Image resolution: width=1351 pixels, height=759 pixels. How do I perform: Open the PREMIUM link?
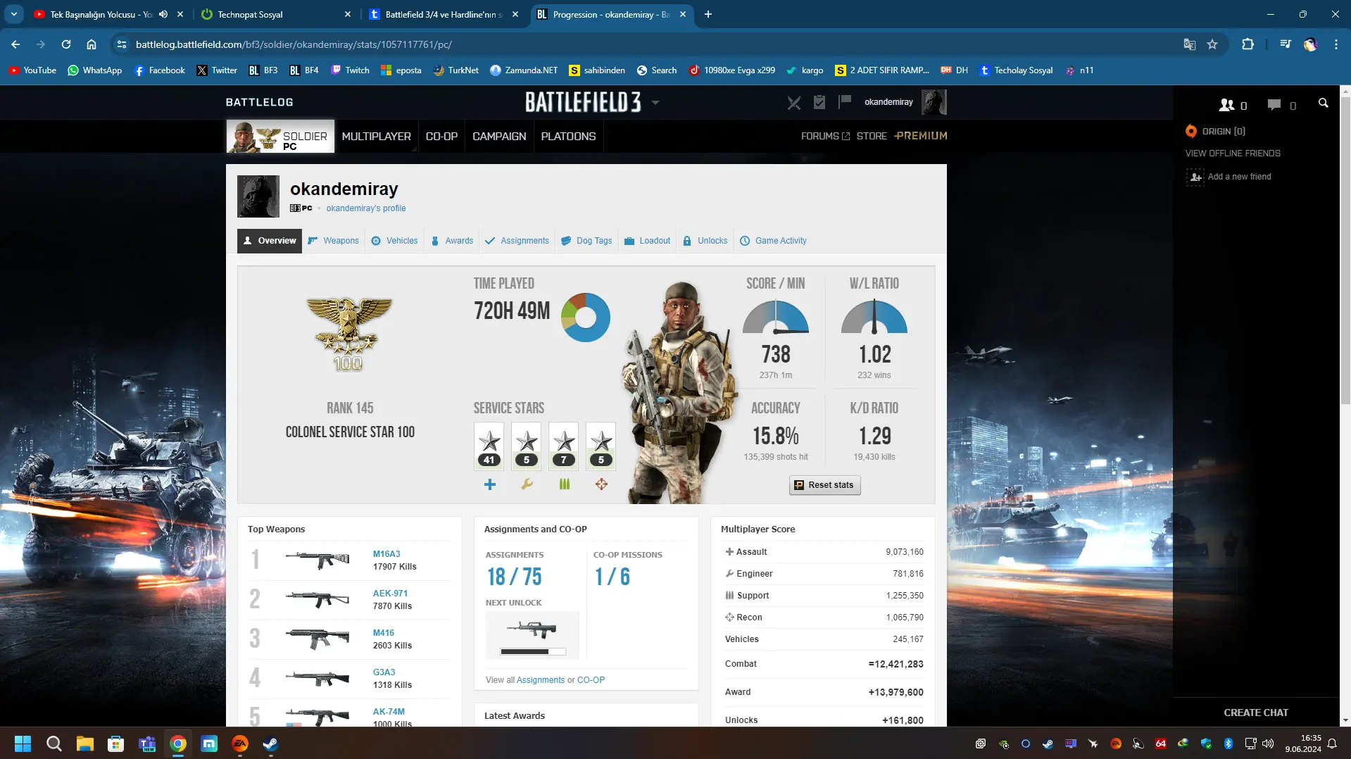point(921,136)
